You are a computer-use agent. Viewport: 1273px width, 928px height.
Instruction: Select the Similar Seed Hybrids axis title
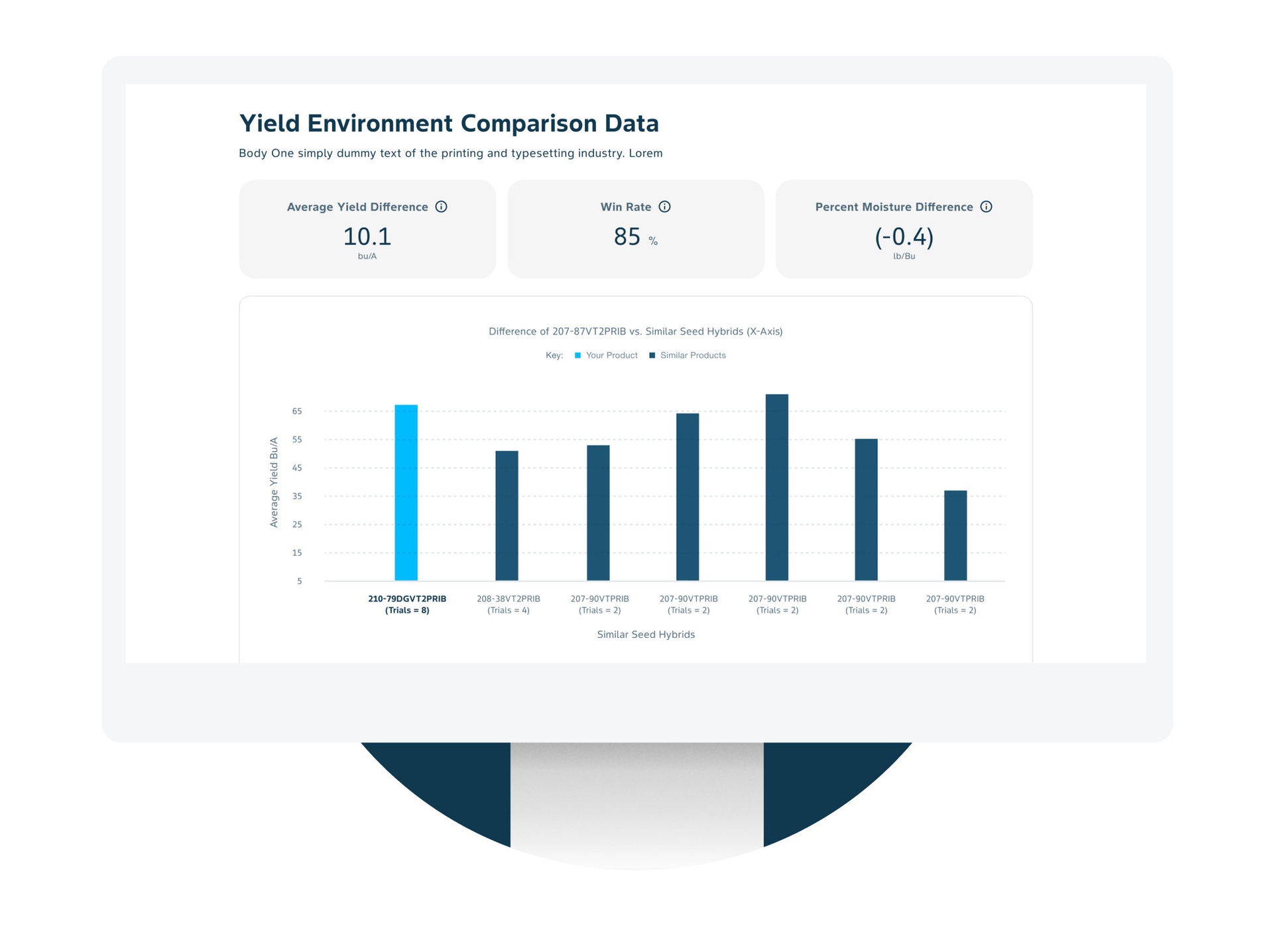646,635
